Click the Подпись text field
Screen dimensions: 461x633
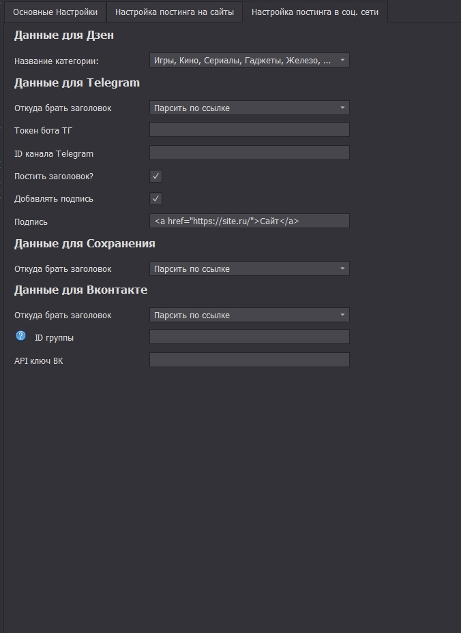coord(249,221)
